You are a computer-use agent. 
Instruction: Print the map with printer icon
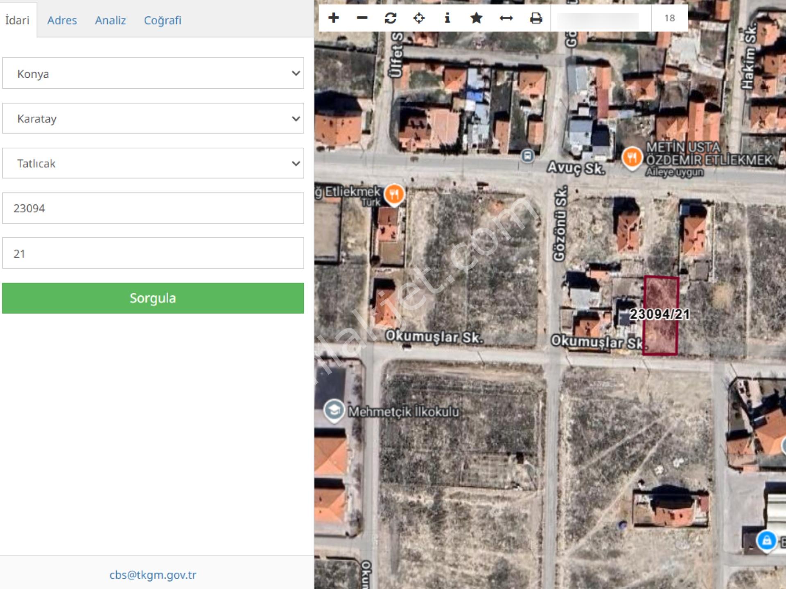pos(536,18)
